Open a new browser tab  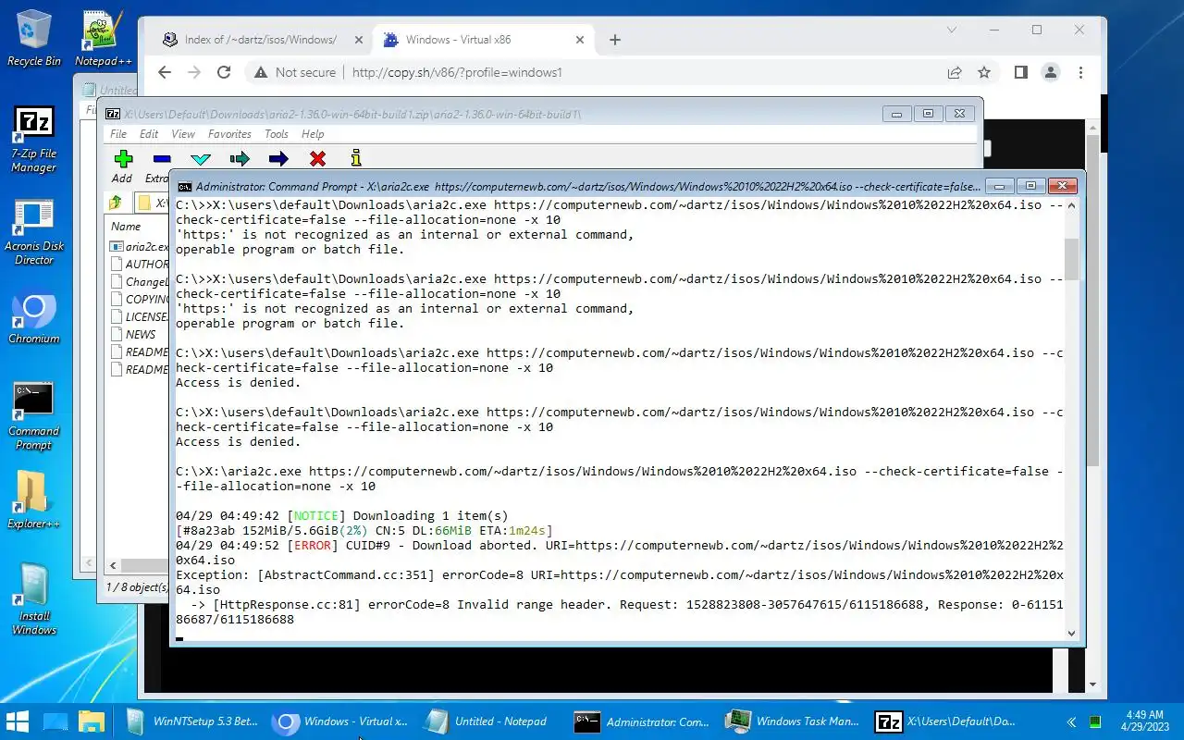pos(615,40)
